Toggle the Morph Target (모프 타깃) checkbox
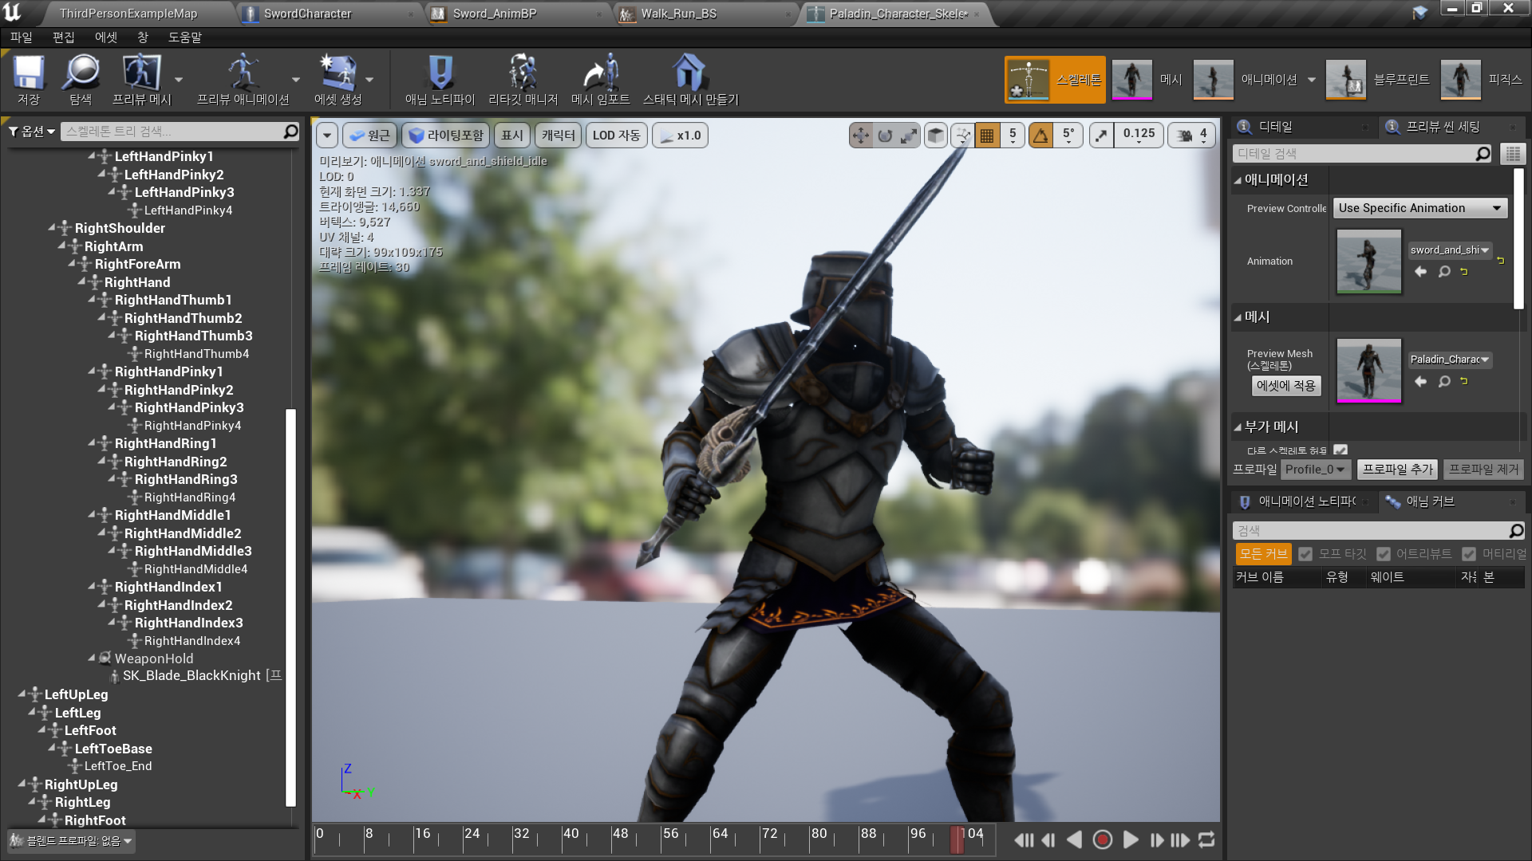The image size is (1532, 861). click(1305, 554)
